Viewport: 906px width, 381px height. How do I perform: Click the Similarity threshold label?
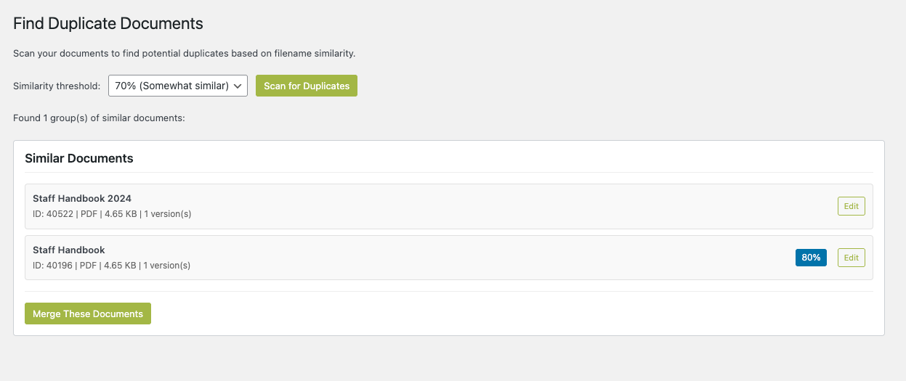pyautogui.click(x=57, y=86)
